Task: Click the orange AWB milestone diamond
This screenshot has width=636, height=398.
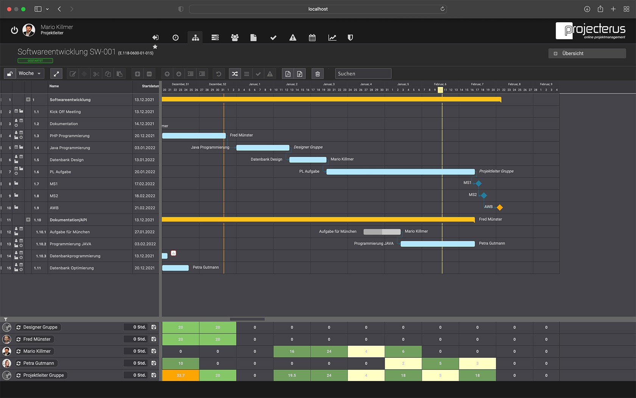Action: [500, 208]
